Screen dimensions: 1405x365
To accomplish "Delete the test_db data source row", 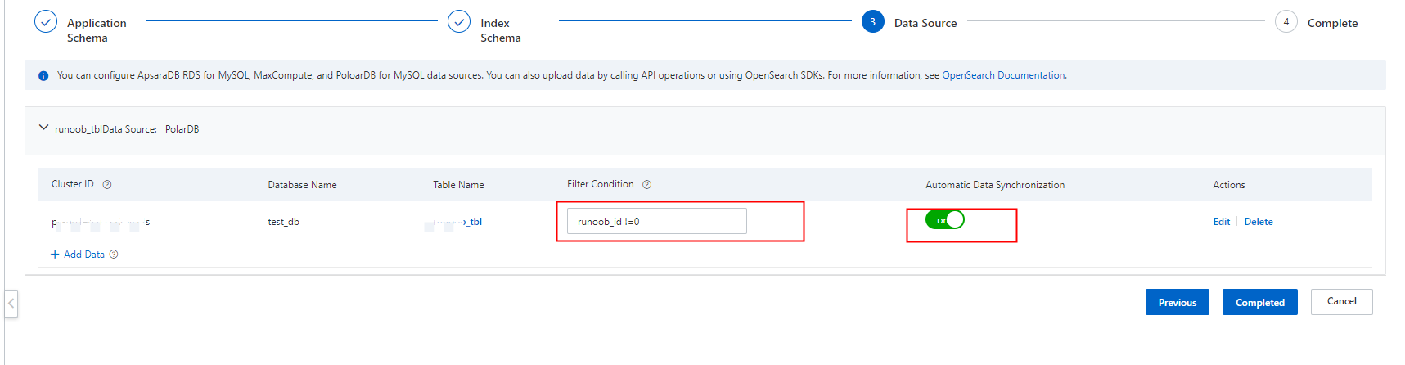I will click(1258, 222).
